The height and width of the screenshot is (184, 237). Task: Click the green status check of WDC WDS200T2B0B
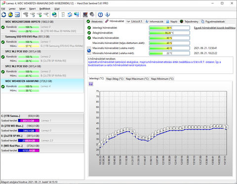(3, 27)
